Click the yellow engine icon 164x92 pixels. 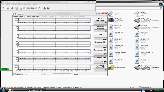(x=40, y=8)
